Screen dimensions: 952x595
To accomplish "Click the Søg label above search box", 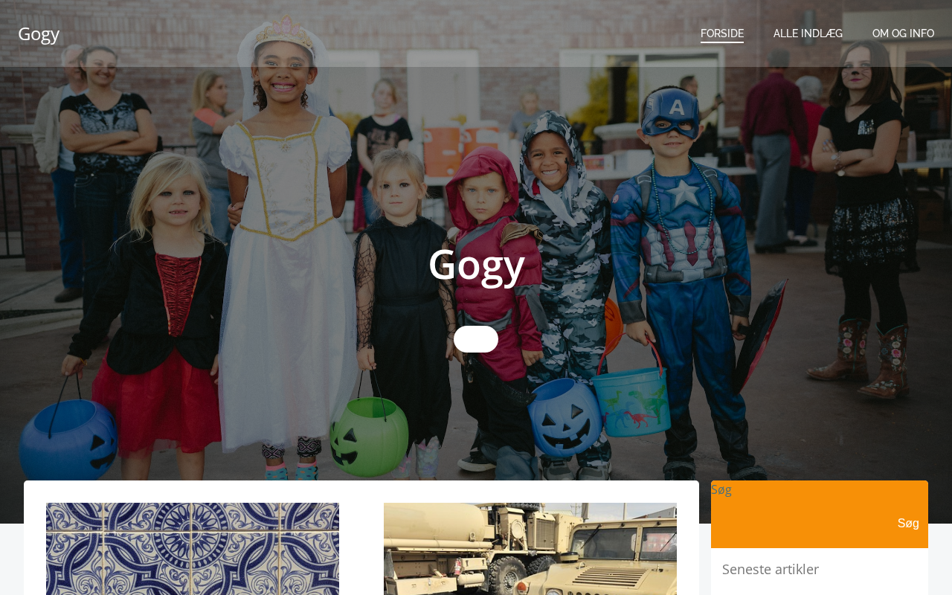I will [x=721, y=489].
